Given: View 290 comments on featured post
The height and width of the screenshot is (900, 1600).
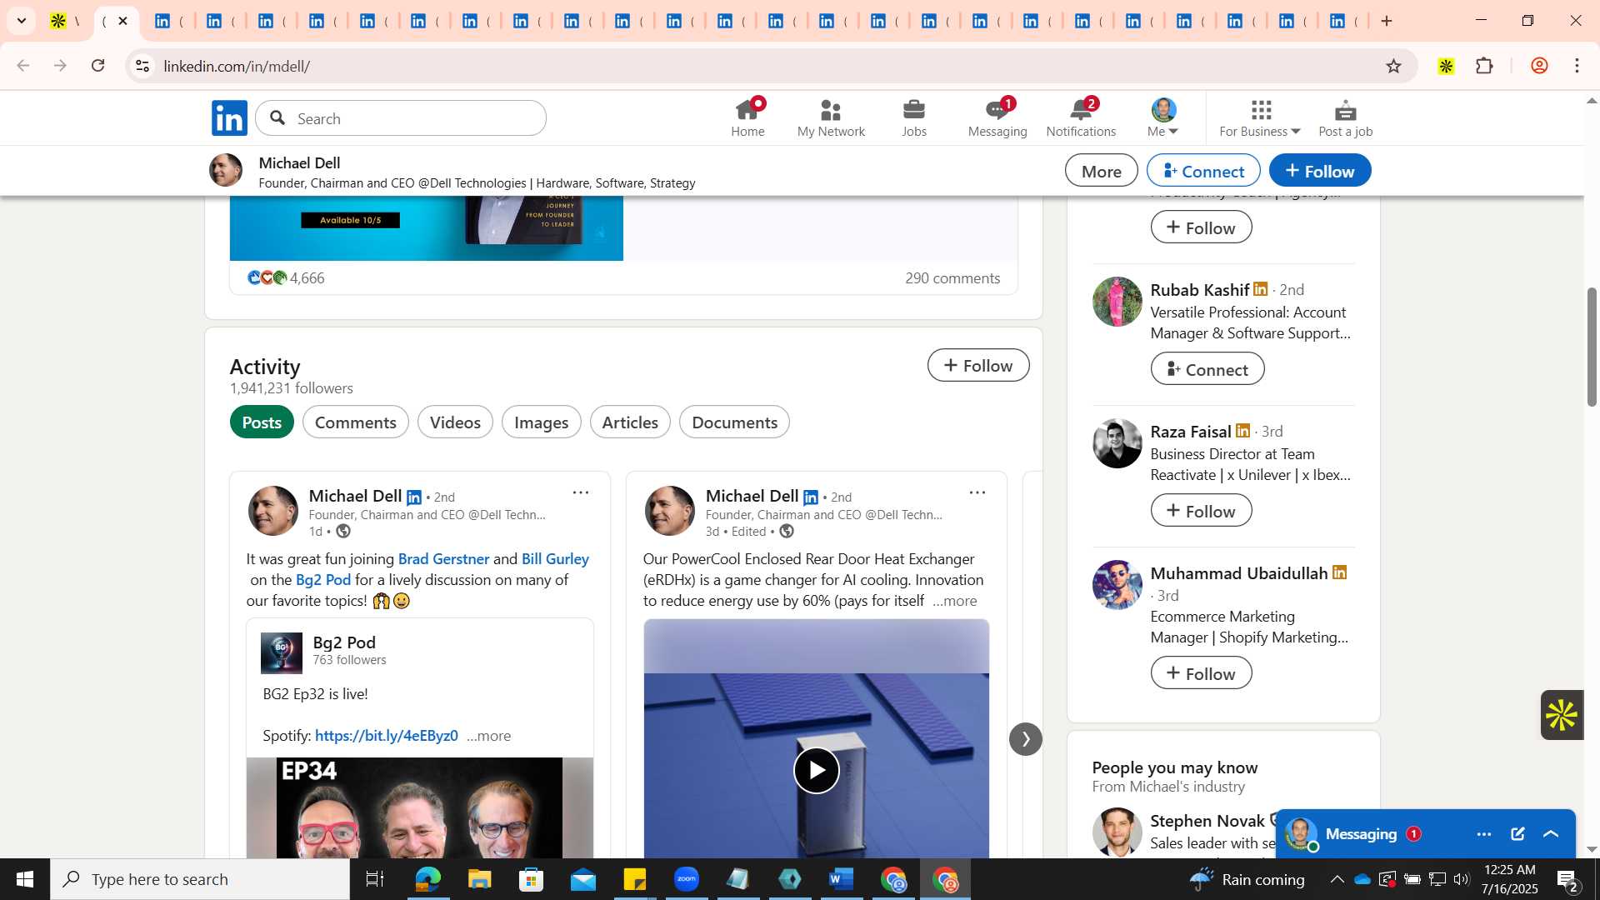Looking at the screenshot, I should coord(952,277).
